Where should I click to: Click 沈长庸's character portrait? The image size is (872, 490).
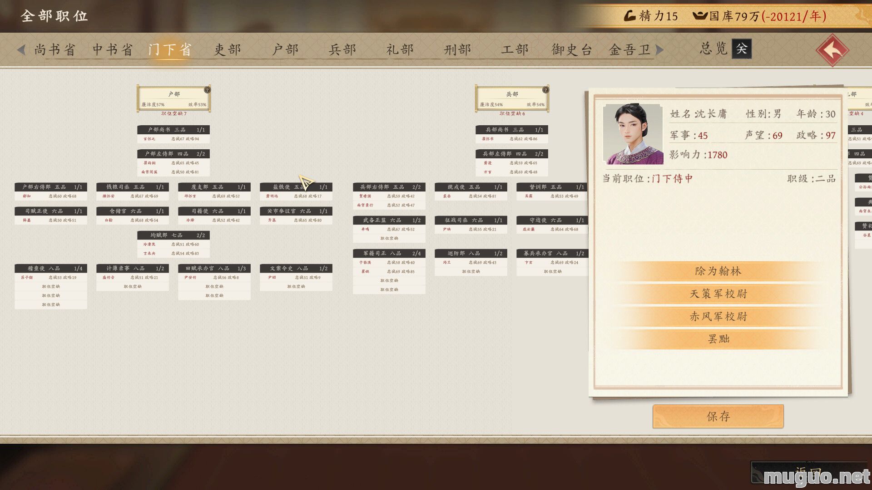pos(633,134)
